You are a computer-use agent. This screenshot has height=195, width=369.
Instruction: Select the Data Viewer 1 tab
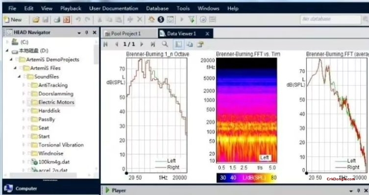pos(181,34)
